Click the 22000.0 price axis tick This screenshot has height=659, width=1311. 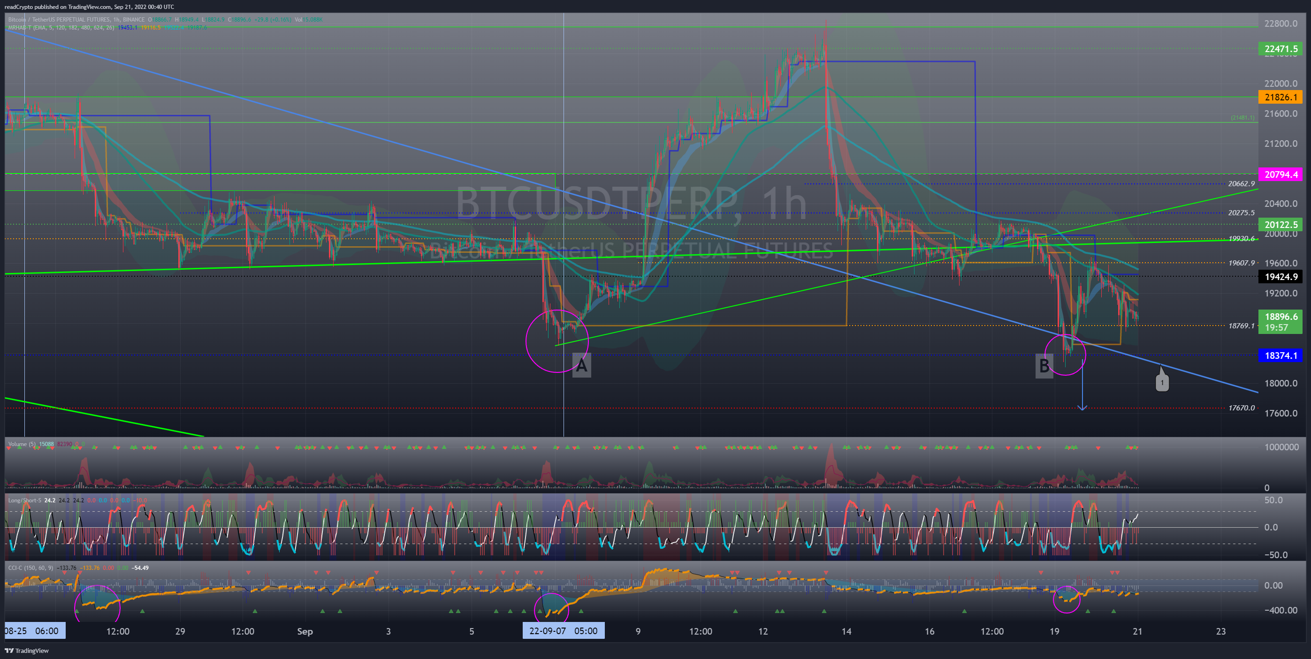click(x=1281, y=83)
